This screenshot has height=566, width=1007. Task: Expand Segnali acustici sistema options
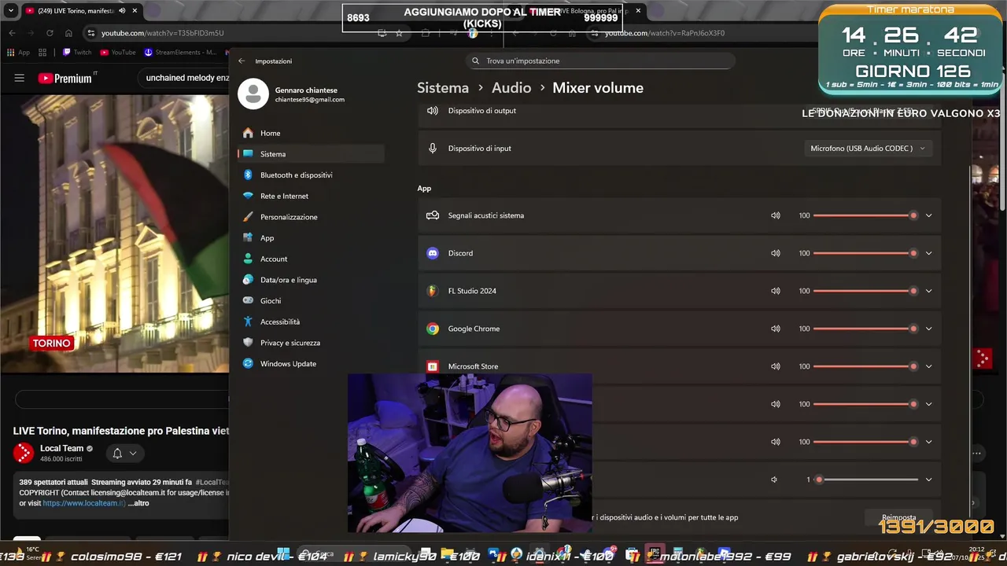tap(928, 215)
